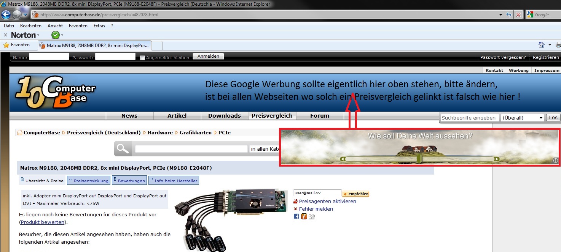Click the printer icon in the toolbar
This screenshot has width=561, height=252.
click(x=558, y=45)
